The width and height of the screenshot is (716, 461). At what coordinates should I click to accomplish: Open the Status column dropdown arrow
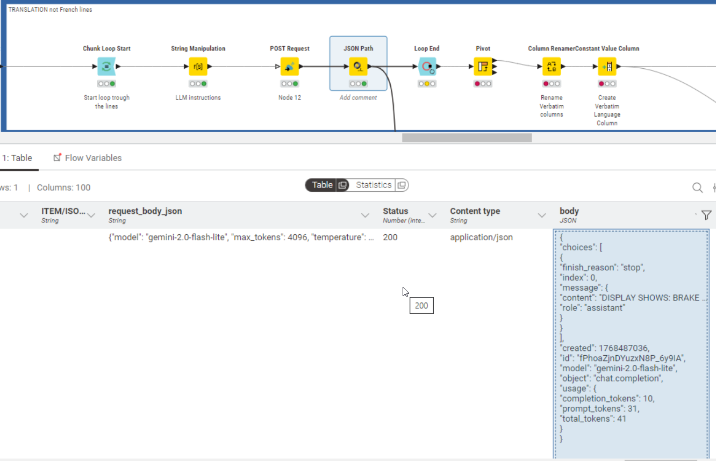pyautogui.click(x=432, y=215)
